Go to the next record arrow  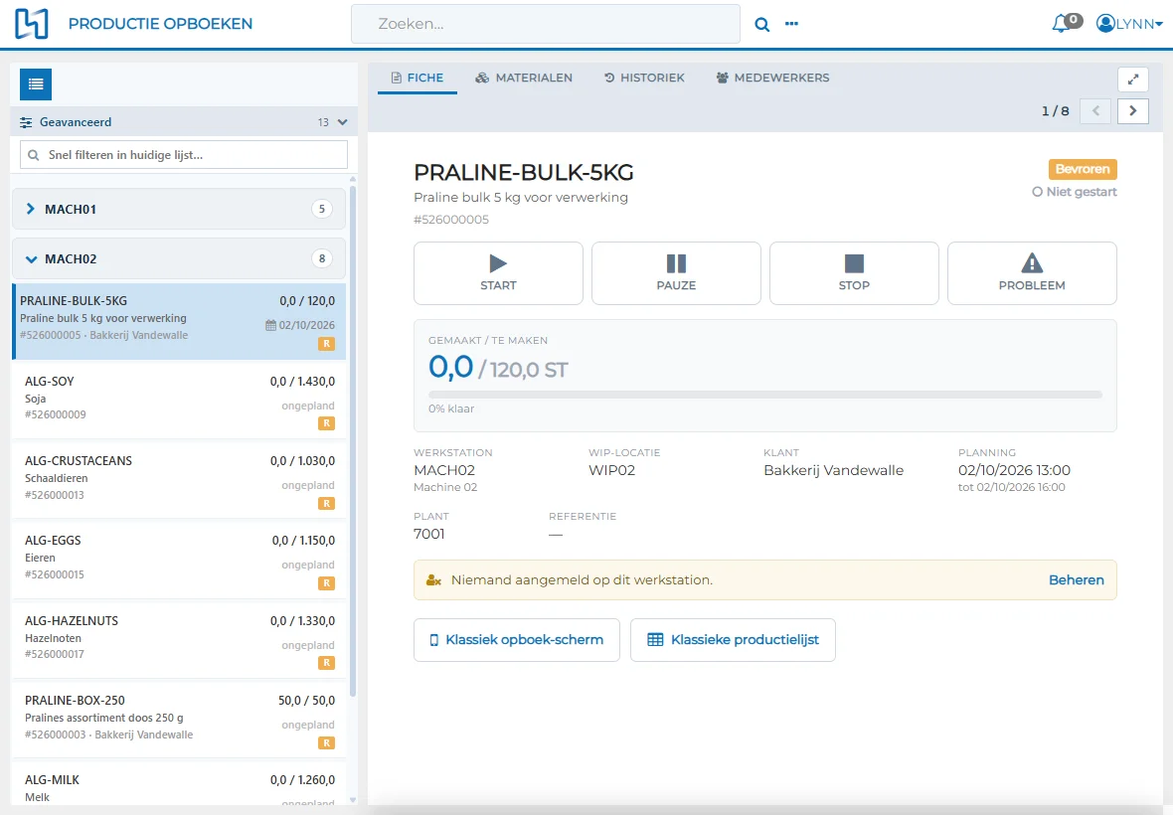coord(1132,110)
